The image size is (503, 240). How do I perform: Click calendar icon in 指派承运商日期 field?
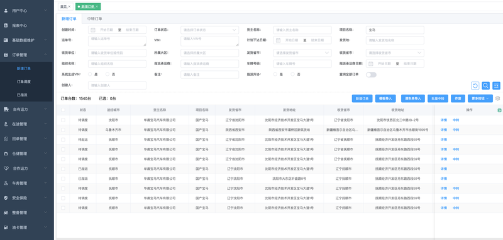pyautogui.click(x=371, y=63)
